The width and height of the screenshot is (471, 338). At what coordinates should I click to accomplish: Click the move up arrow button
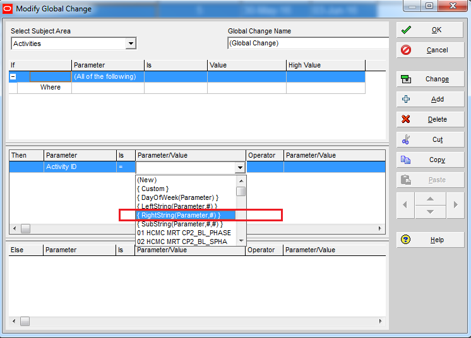click(x=430, y=199)
